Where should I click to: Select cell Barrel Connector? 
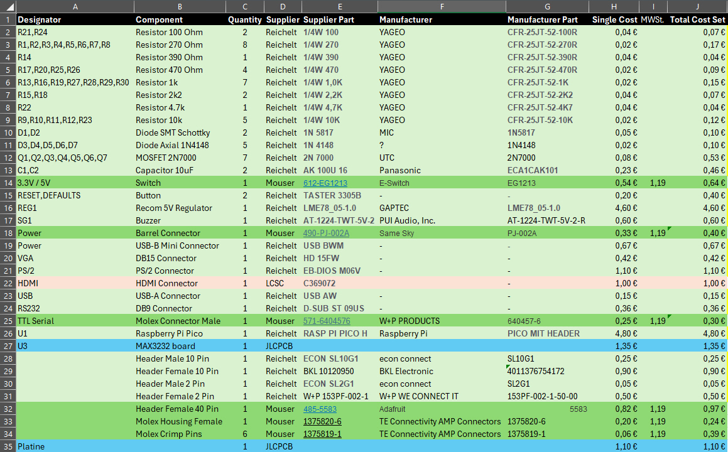click(x=180, y=233)
